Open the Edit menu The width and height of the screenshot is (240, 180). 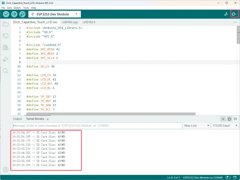click(9, 8)
